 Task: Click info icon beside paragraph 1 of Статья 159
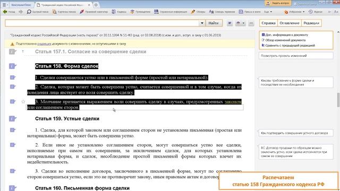click(13, 130)
